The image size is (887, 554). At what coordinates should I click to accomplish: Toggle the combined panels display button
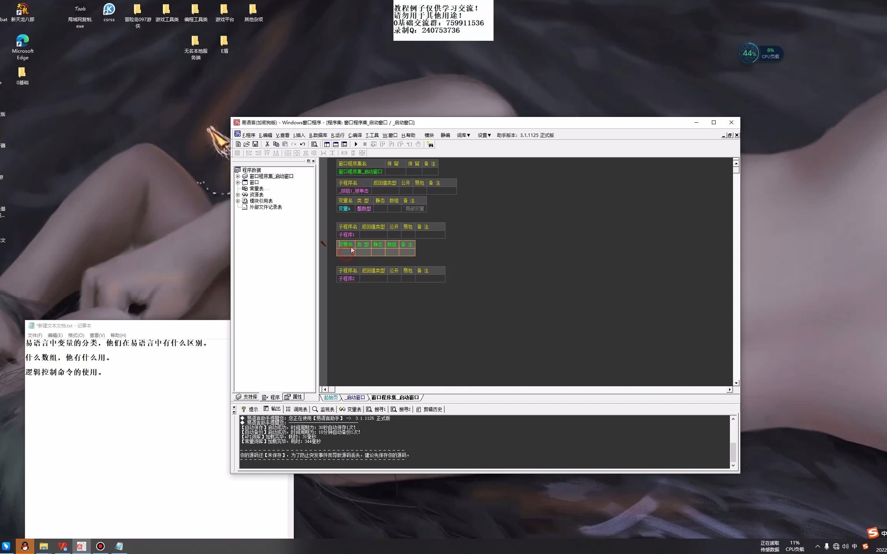[x=344, y=144]
